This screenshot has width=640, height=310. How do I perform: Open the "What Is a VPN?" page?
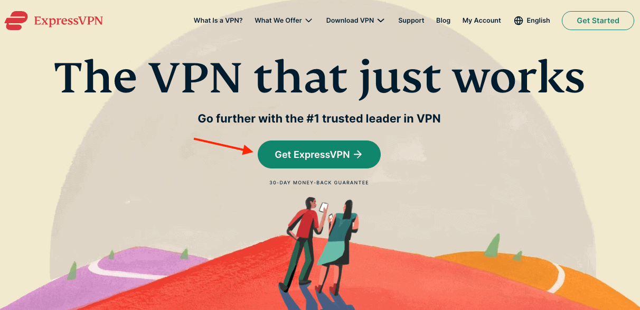(218, 21)
